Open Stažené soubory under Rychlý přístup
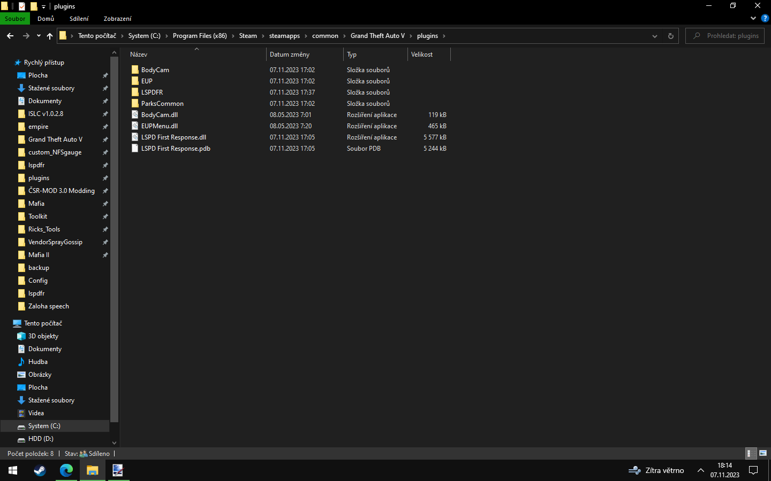Image resolution: width=771 pixels, height=481 pixels. 51,88
